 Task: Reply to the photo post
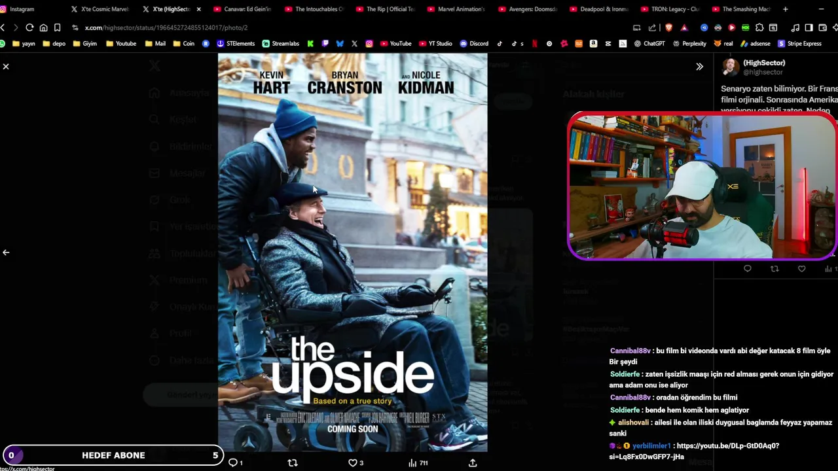235,462
